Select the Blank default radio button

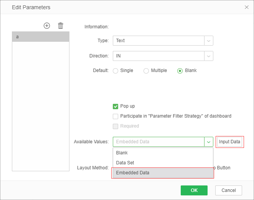click(180, 71)
